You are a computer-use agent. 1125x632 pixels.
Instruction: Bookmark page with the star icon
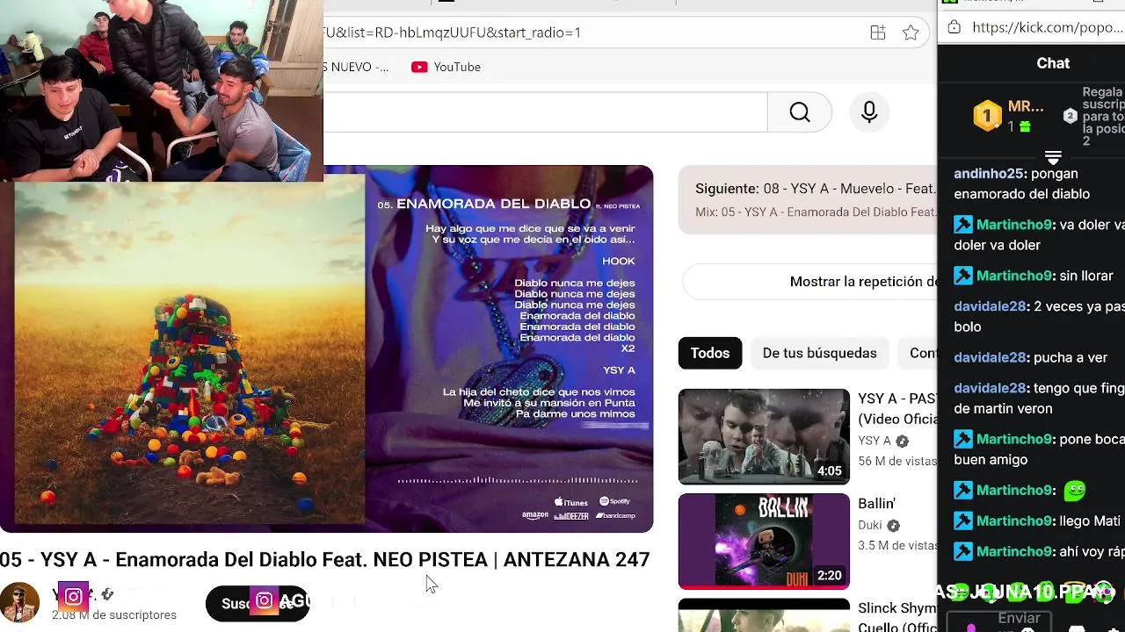(911, 32)
